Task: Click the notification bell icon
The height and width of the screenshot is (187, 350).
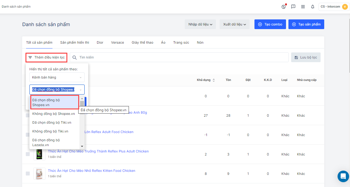Action: [x=312, y=7]
